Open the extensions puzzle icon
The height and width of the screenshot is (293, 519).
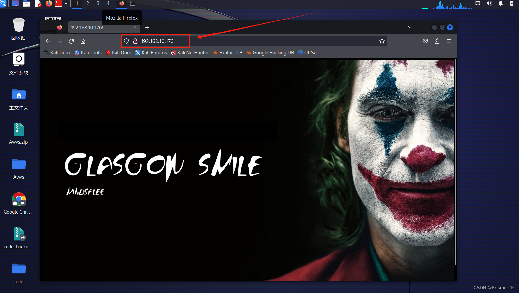(x=437, y=41)
